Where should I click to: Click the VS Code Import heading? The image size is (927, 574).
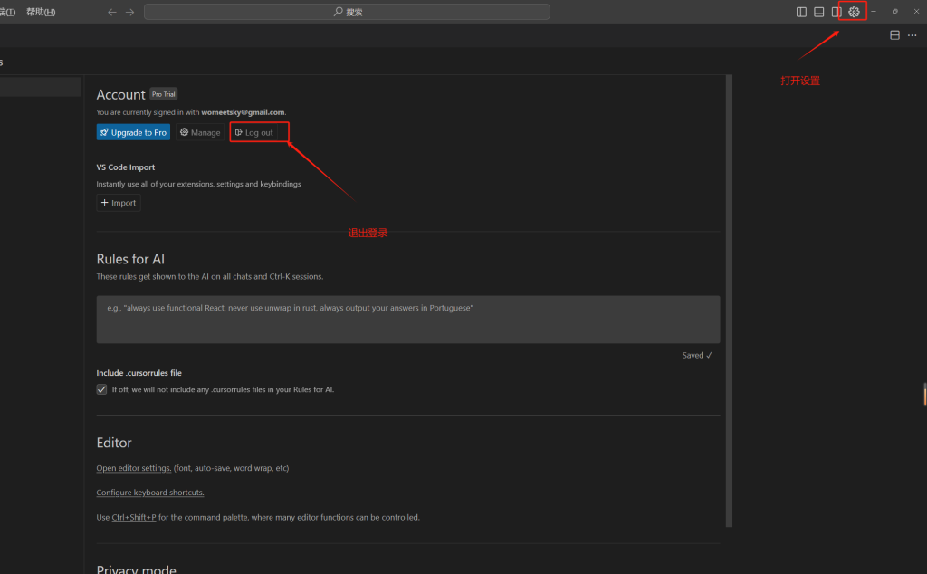coord(125,167)
